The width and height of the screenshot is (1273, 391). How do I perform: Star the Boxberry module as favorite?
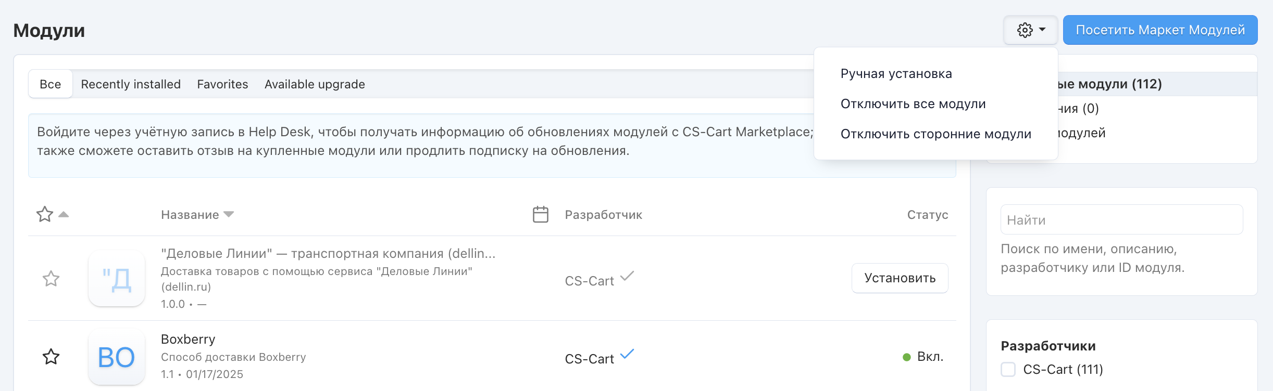point(51,357)
